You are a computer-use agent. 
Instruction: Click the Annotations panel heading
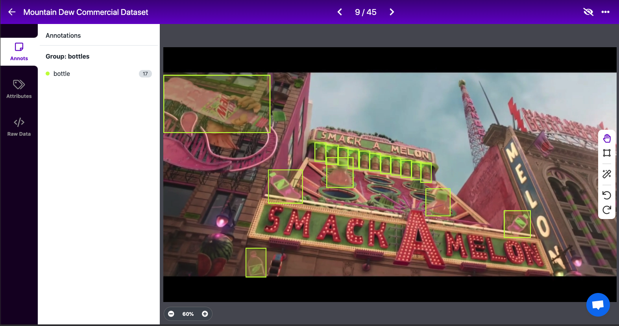click(63, 35)
